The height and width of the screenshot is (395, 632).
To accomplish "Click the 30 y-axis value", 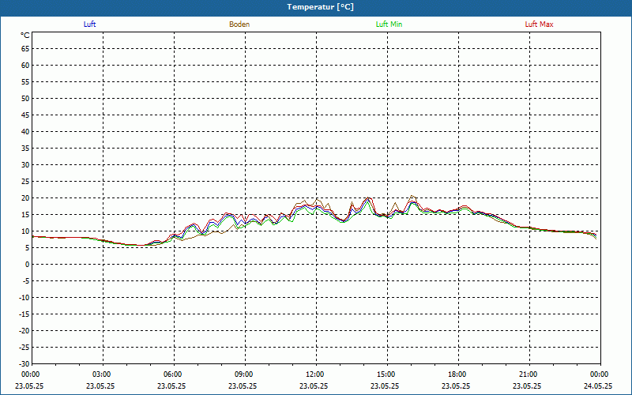I will coord(25,165).
